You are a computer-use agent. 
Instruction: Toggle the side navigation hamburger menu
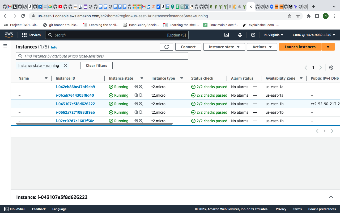pyautogui.click(x=5, y=46)
